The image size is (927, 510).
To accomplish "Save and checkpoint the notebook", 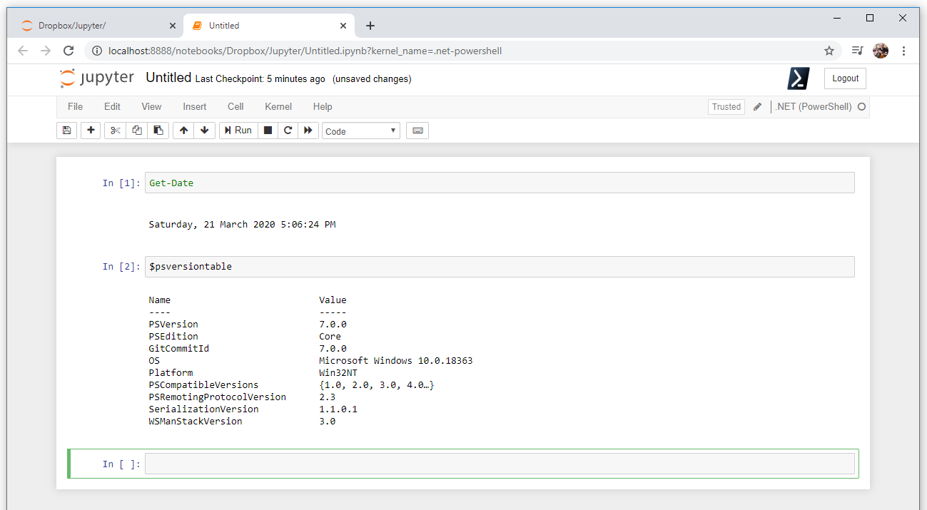I will pos(66,131).
